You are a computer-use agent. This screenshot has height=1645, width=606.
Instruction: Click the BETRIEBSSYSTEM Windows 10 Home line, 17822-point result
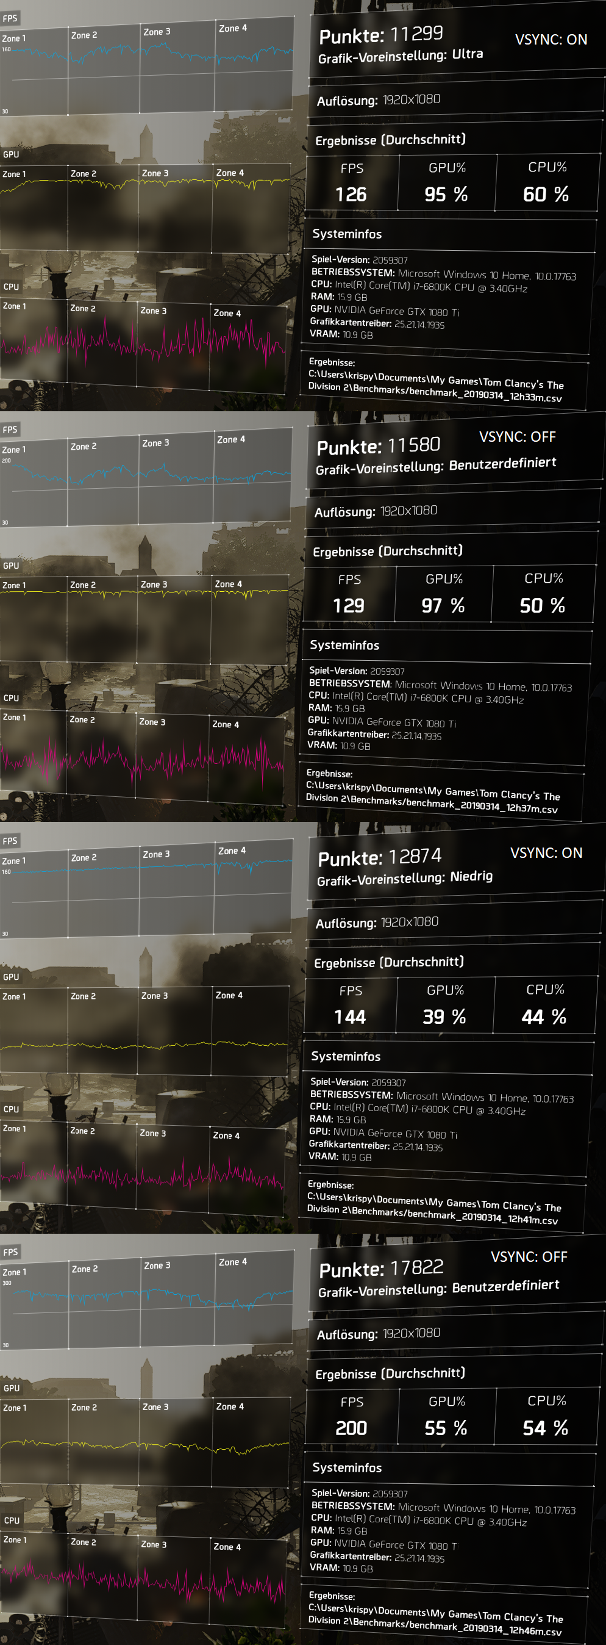point(443,1508)
